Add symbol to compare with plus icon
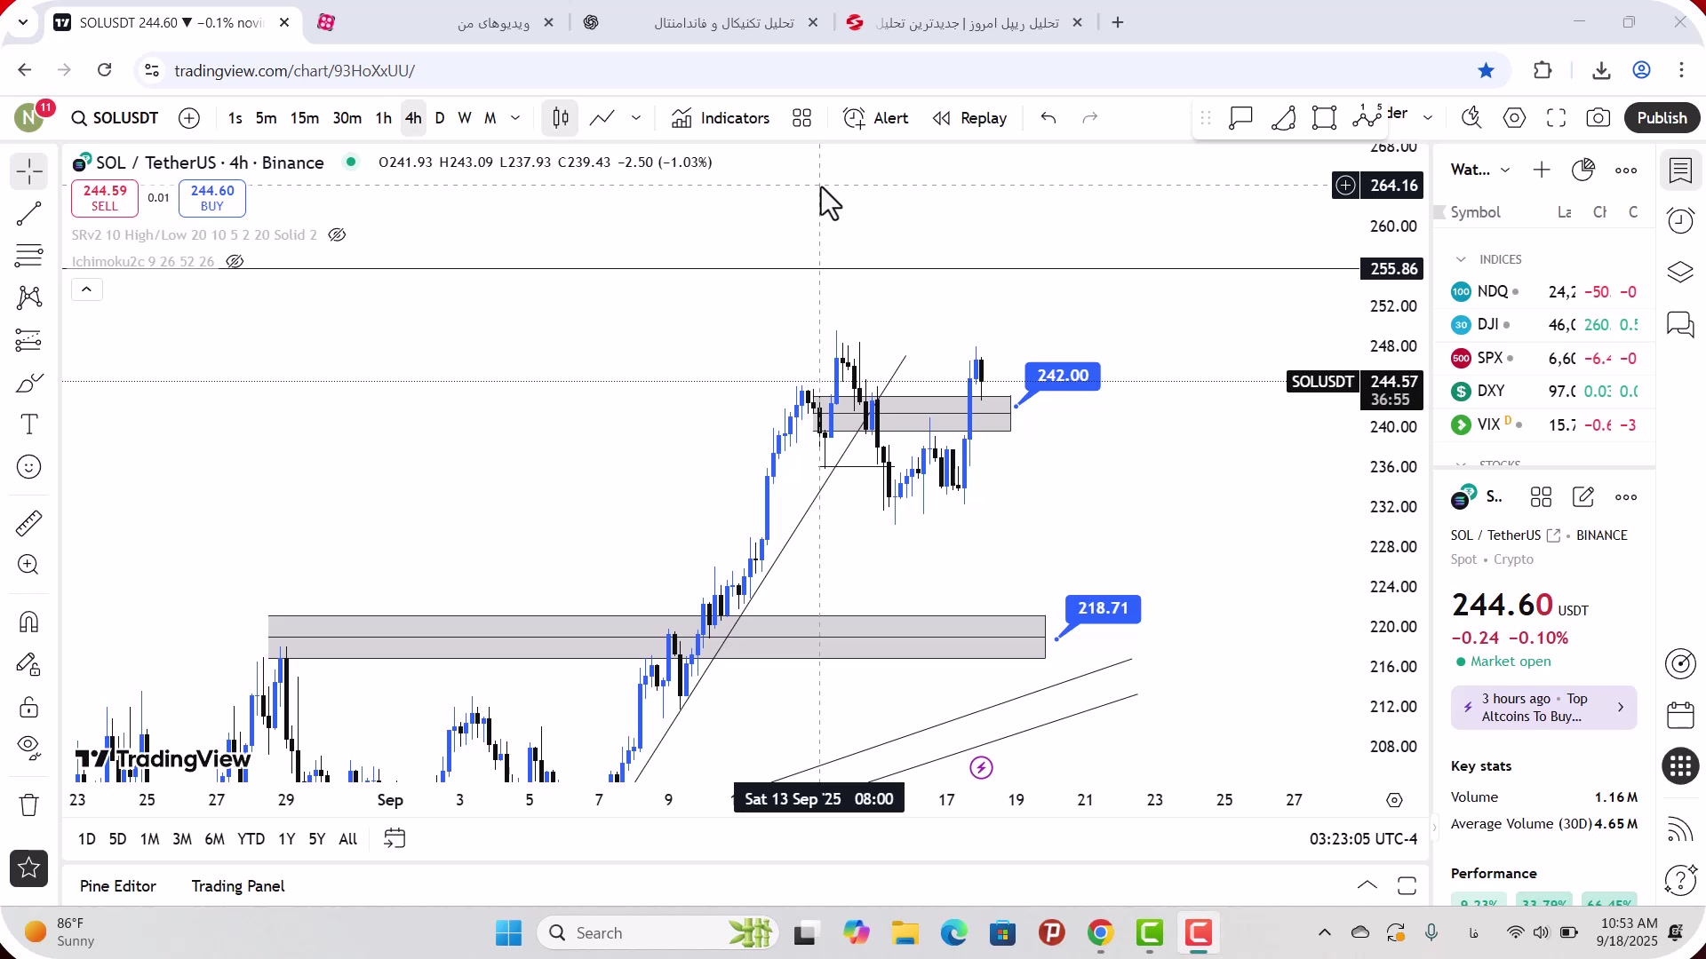 click(189, 118)
